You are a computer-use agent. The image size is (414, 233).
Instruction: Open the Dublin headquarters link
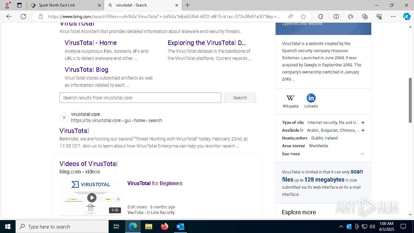317,138
